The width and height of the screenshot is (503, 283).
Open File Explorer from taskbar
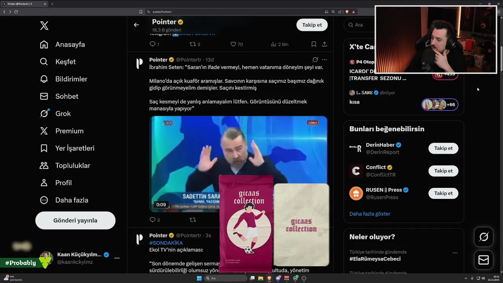pos(261,278)
